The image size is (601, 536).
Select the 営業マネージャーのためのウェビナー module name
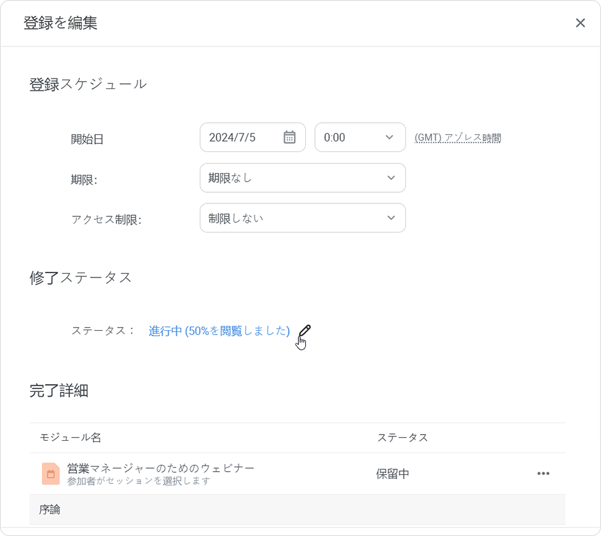[x=161, y=468]
